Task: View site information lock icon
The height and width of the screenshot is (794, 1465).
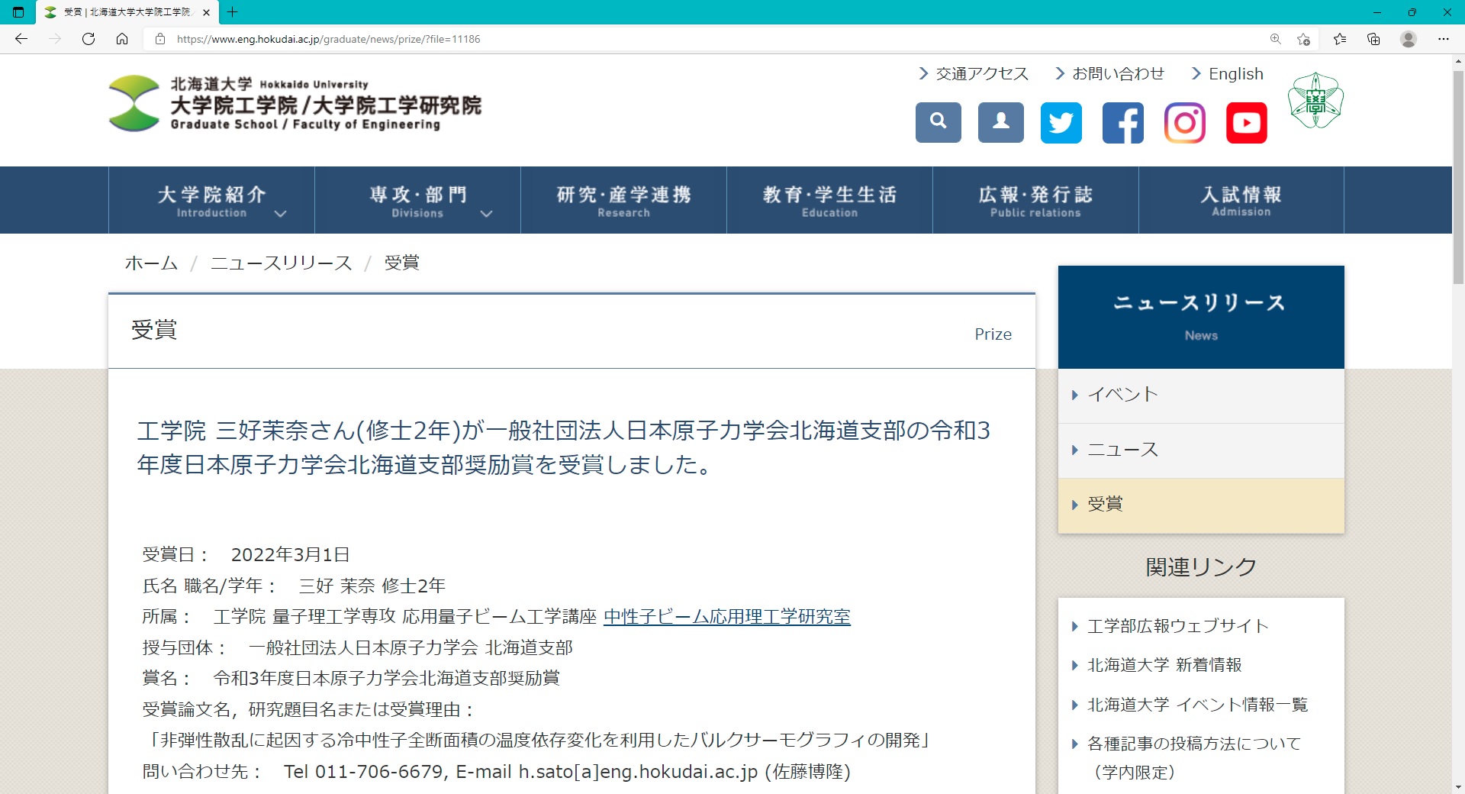Action: (x=160, y=39)
